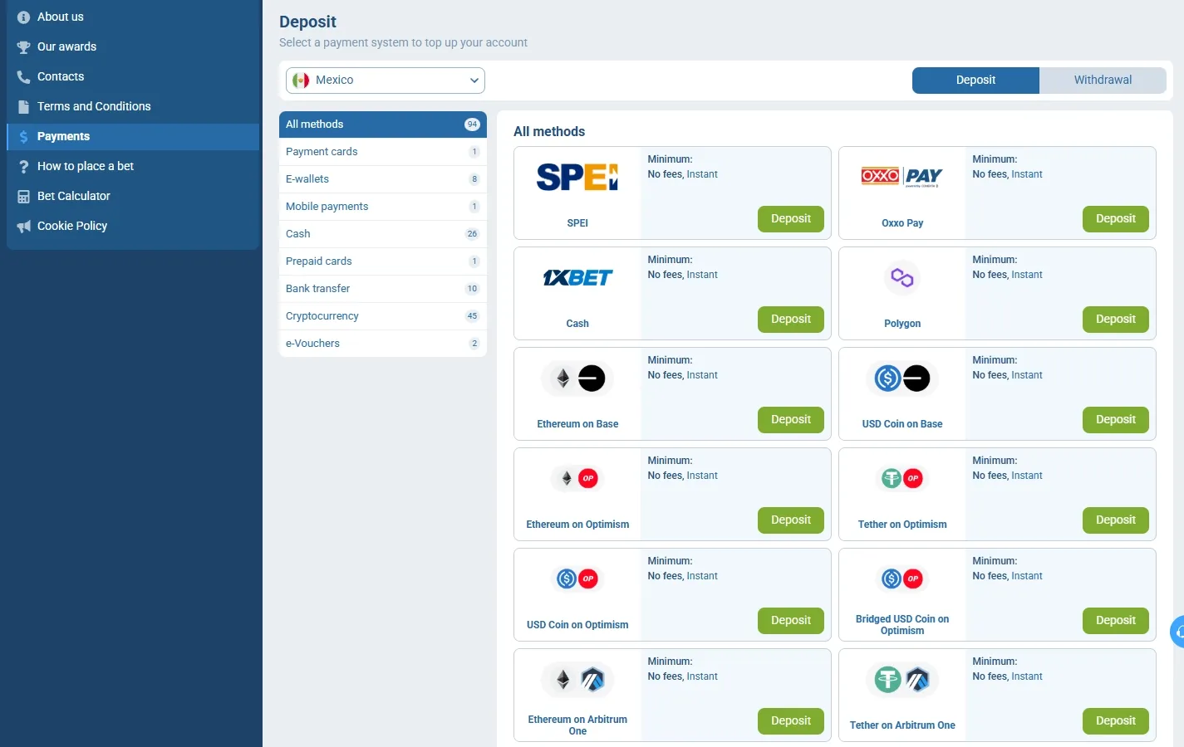Click the Bank transfer count badge 10
Screen dimensions: 1184x747
pyautogui.click(x=472, y=289)
